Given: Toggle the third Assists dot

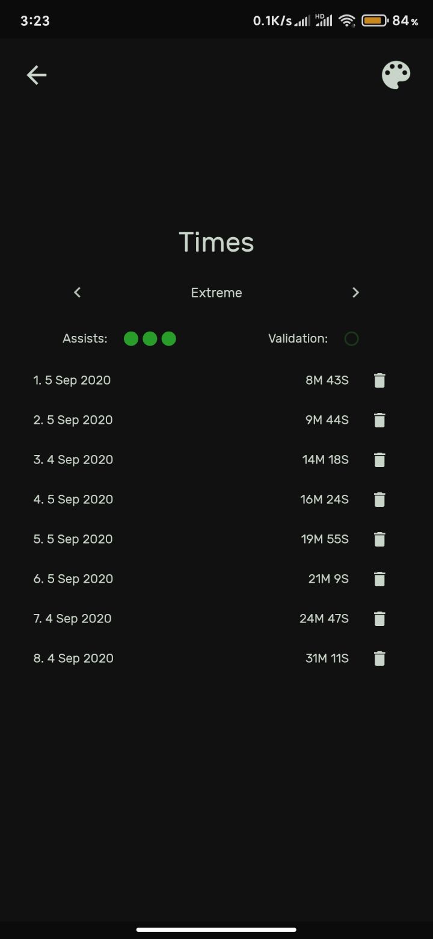Looking at the screenshot, I should coord(169,339).
